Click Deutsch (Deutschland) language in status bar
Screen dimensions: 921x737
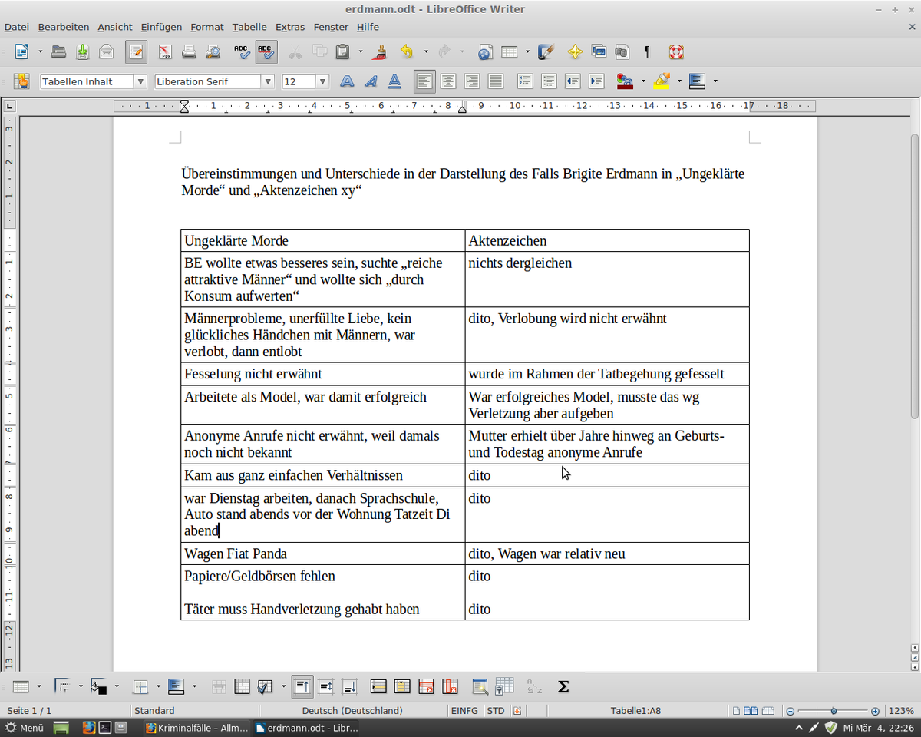point(352,711)
